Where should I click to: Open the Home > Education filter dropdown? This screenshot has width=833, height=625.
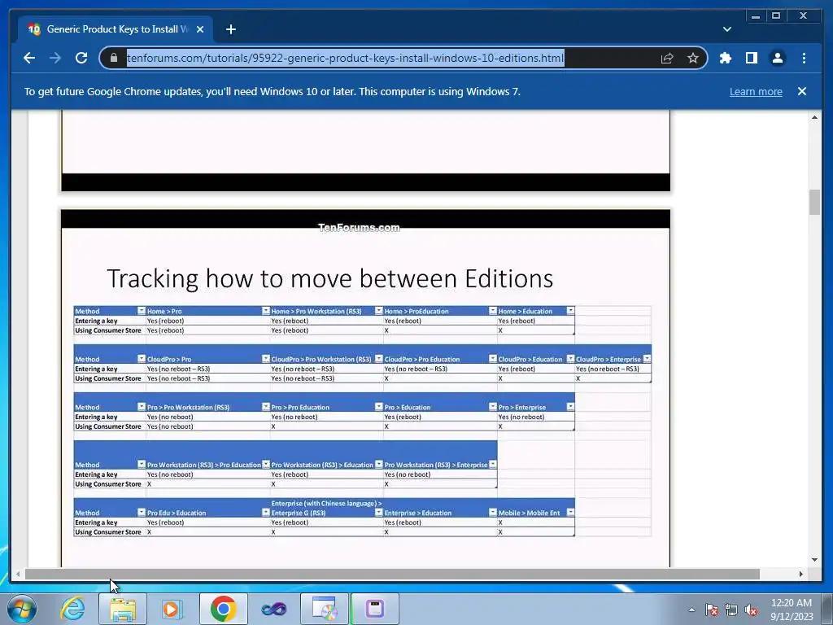[570, 310]
